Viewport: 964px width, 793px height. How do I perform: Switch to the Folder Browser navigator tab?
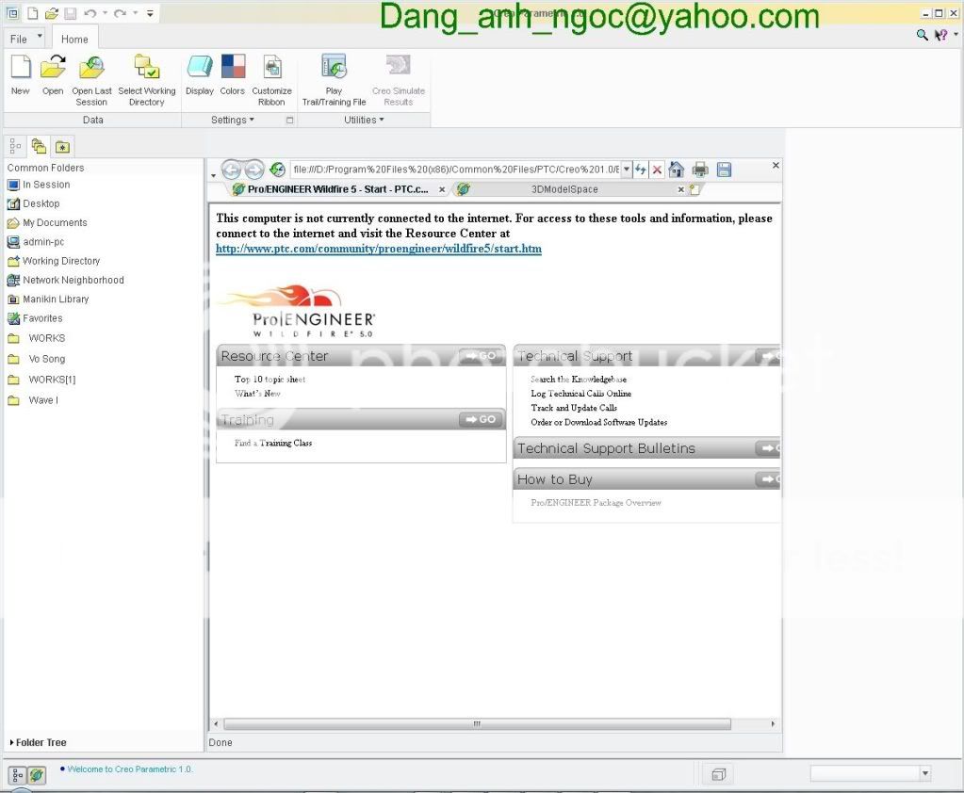click(39, 146)
